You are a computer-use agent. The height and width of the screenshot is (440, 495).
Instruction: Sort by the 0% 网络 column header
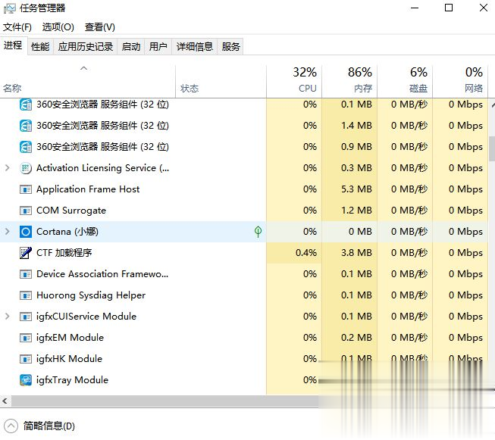click(x=460, y=82)
